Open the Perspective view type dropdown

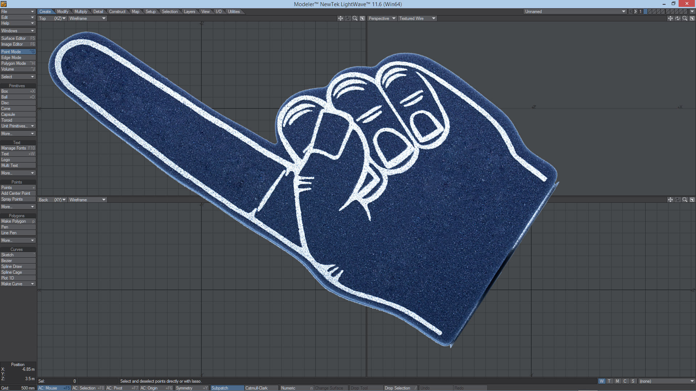click(x=382, y=18)
